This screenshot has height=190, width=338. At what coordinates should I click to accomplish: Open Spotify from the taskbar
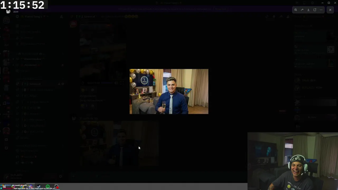click(x=48, y=187)
